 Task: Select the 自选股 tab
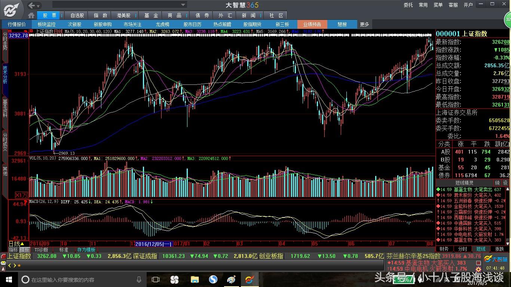[77, 15]
